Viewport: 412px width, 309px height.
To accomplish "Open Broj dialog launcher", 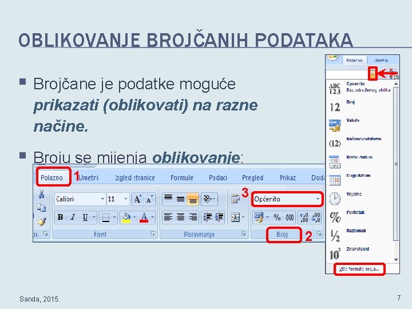I will click(319, 233).
